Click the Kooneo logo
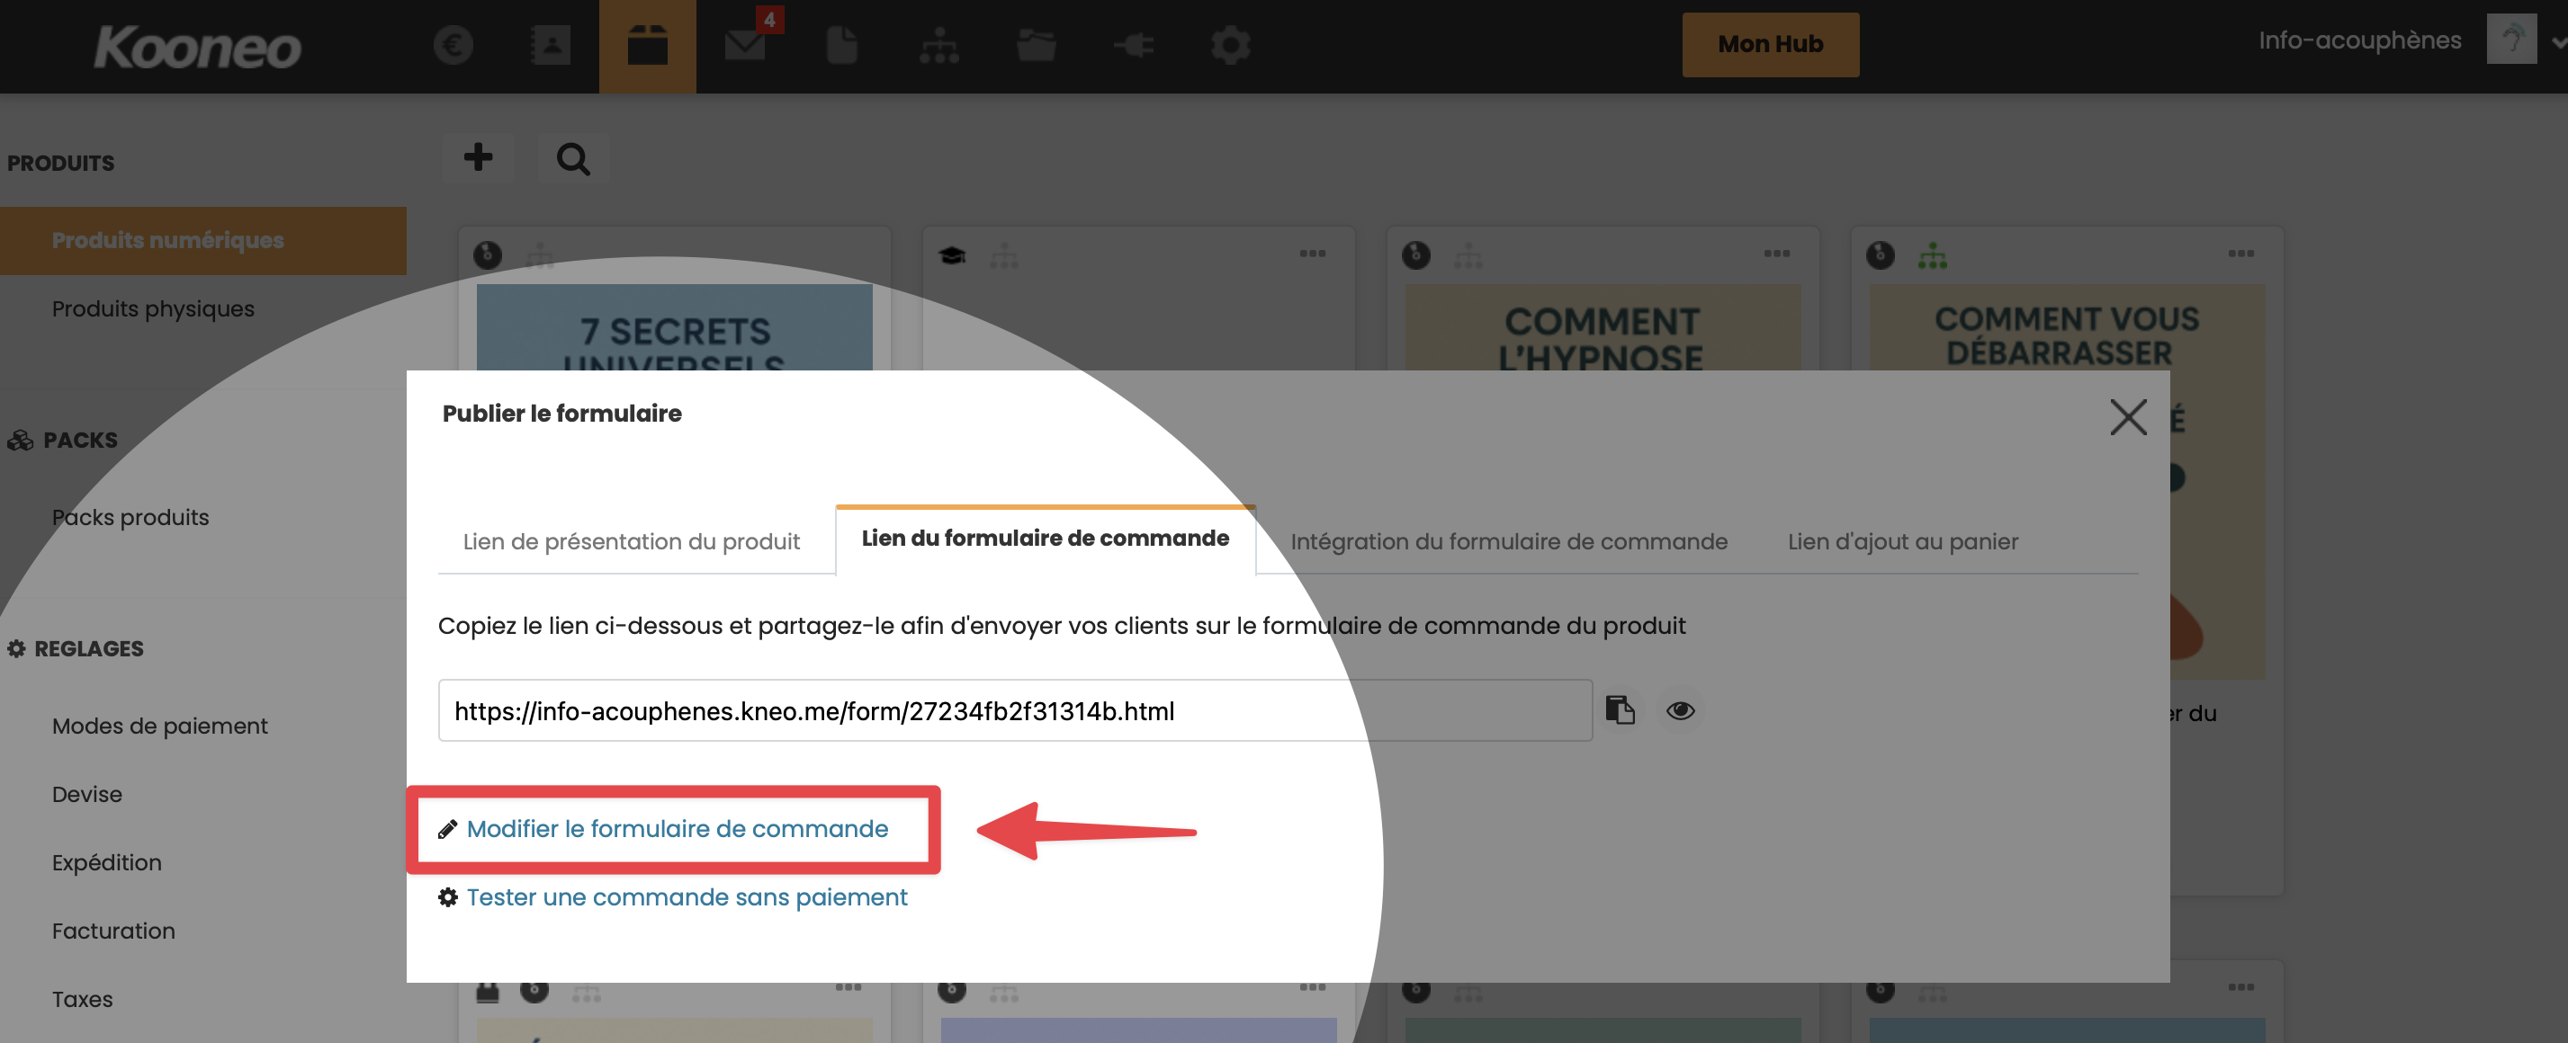This screenshot has width=2568, height=1043. coord(197,47)
